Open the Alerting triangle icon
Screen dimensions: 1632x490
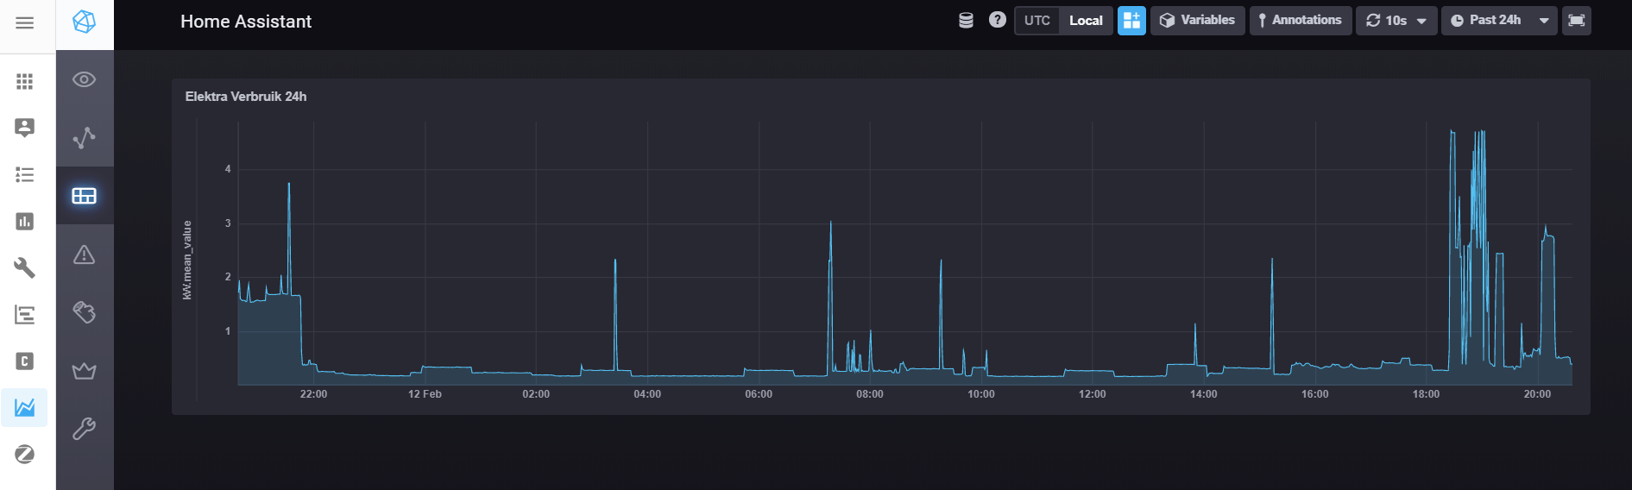pyautogui.click(x=84, y=254)
